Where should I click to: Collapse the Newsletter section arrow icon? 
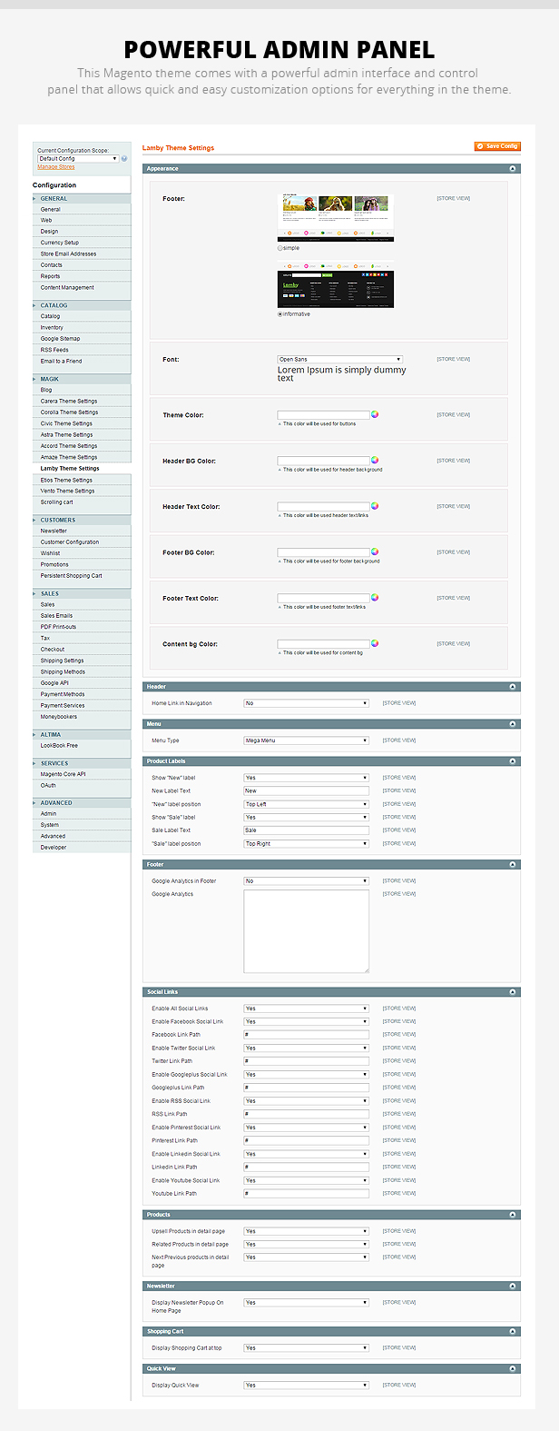pos(513,1287)
